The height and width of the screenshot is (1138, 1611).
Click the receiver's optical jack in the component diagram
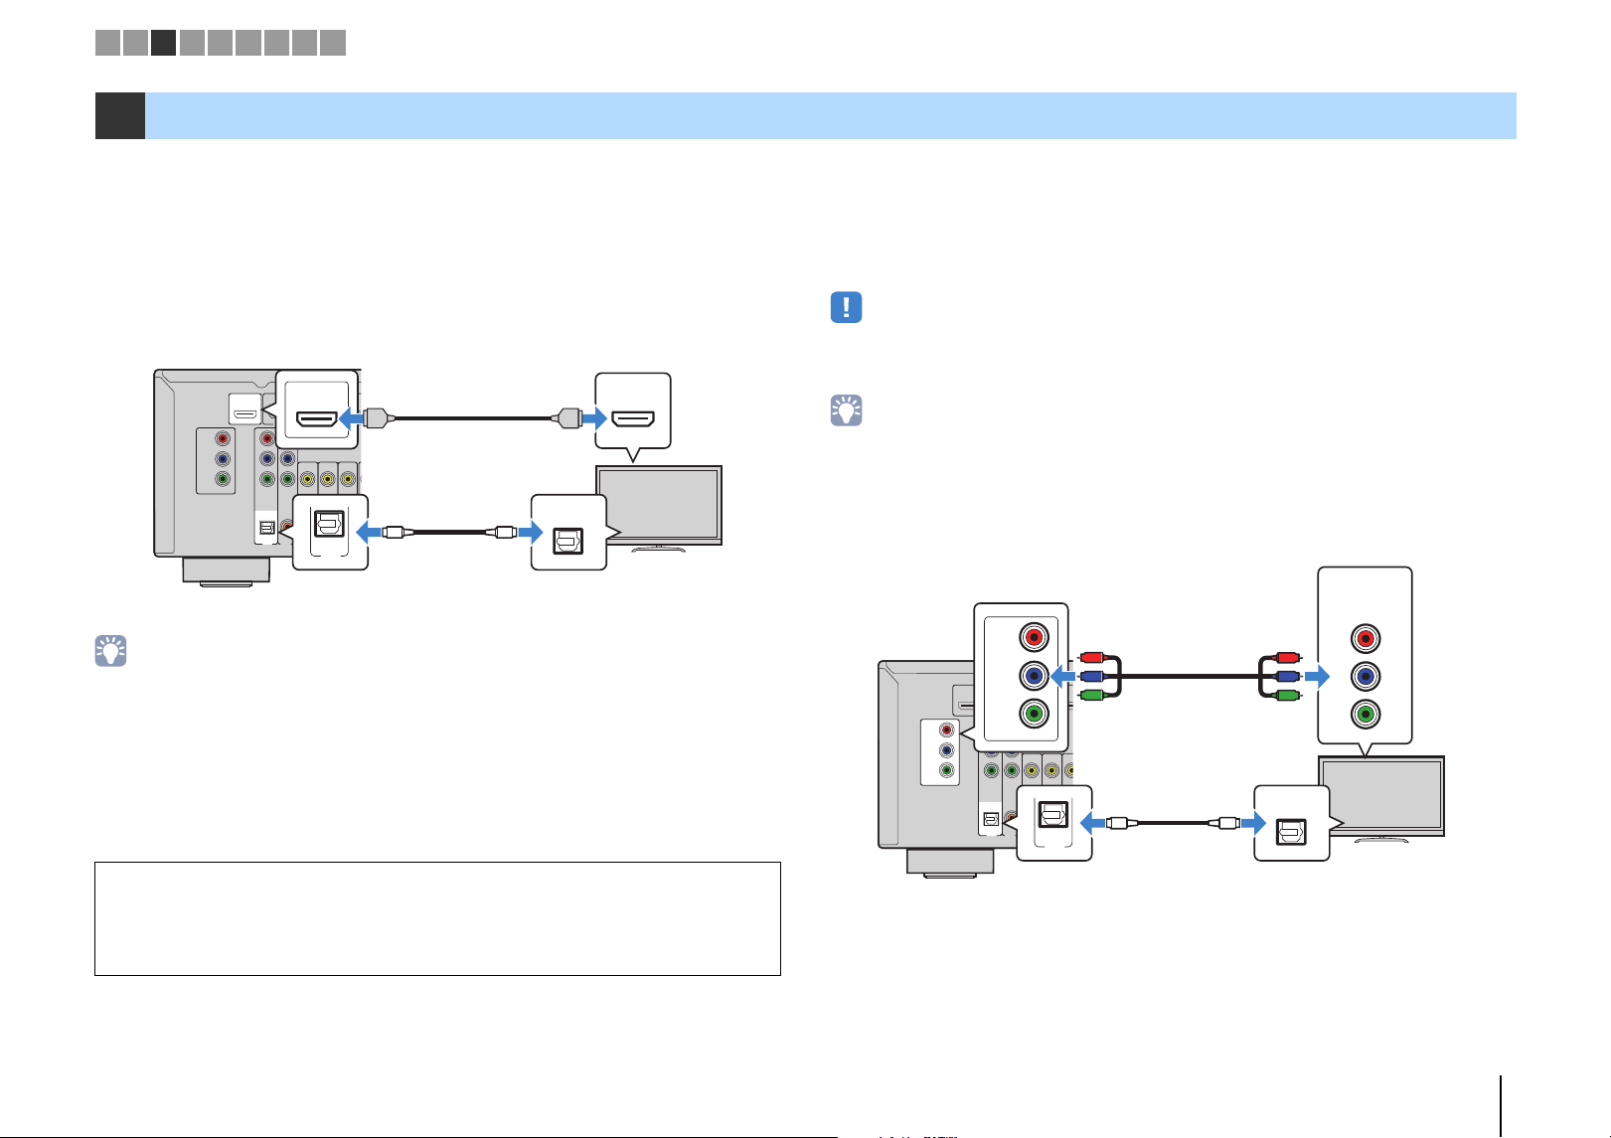1053,815
